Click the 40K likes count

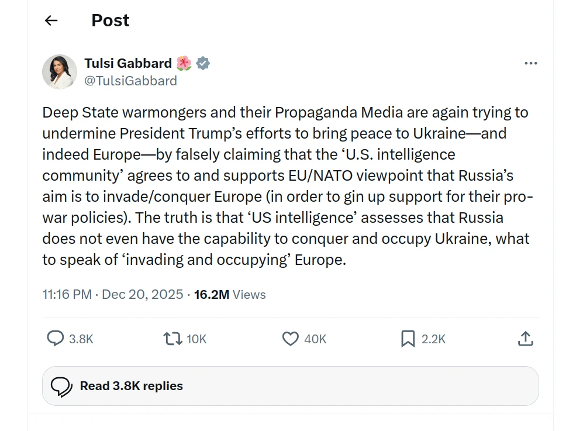coord(315,339)
